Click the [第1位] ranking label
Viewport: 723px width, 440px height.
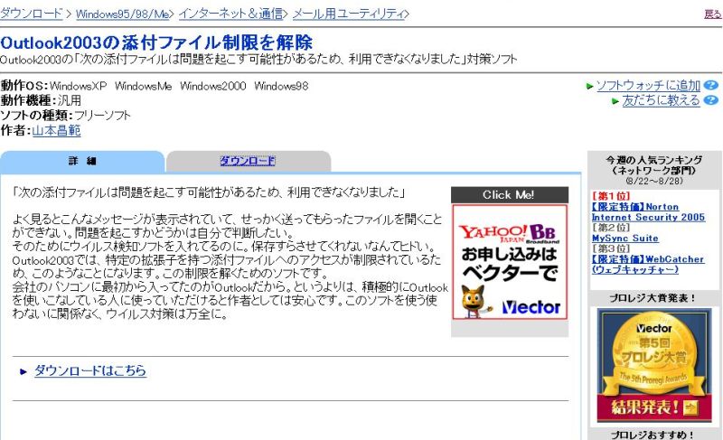pyautogui.click(x=611, y=196)
